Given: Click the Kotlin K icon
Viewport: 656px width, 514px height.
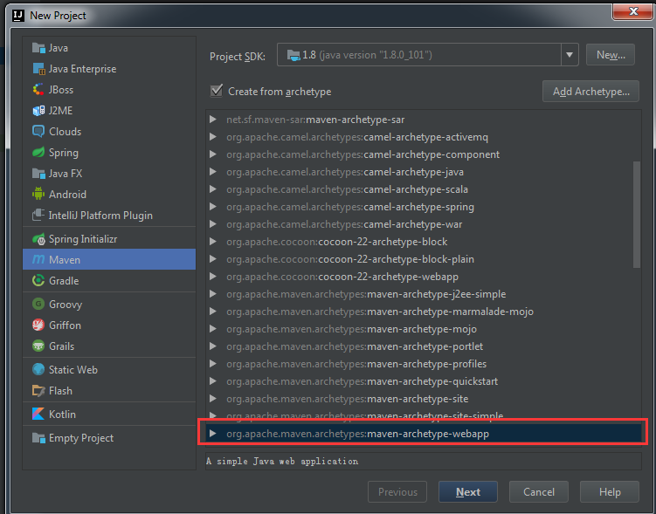Looking at the screenshot, I should [x=38, y=415].
